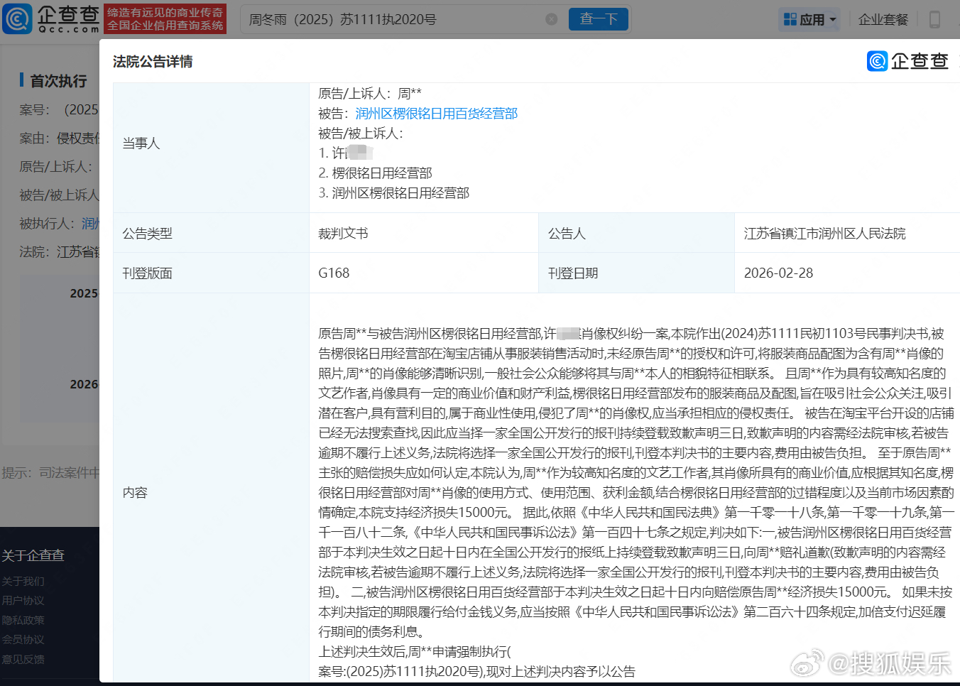Open the 隐私政策 footer link
The height and width of the screenshot is (686, 960).
[23, 621]
